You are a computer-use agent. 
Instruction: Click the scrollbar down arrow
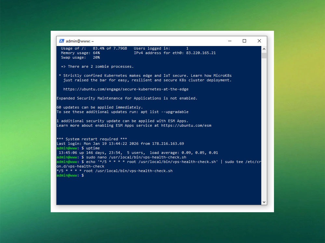[264, 202]
